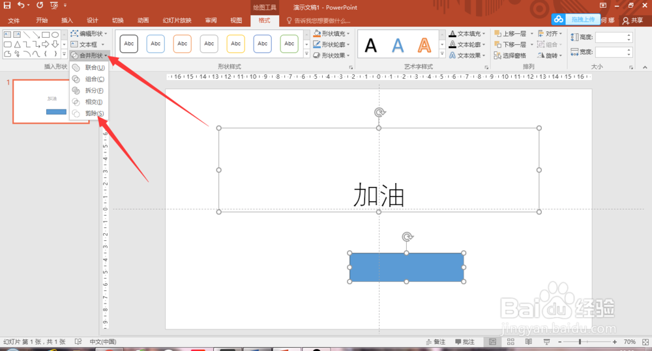This screenshot has height=351, width=652.
Task: Select the right brace shape
Action: click(55, 53)
